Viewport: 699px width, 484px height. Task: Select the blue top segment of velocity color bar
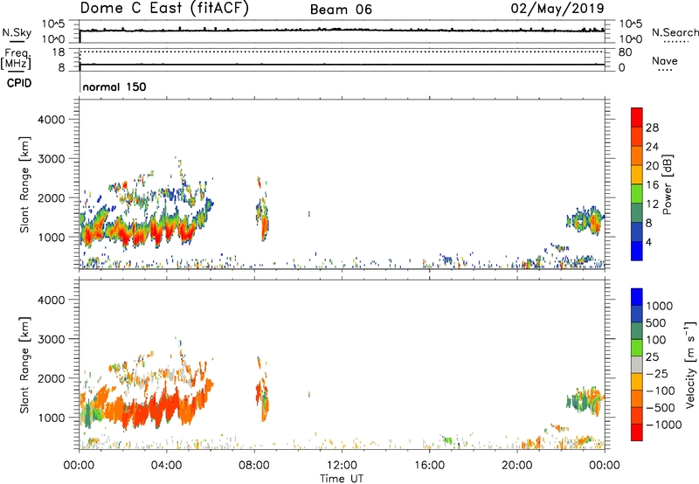point(637,297)
